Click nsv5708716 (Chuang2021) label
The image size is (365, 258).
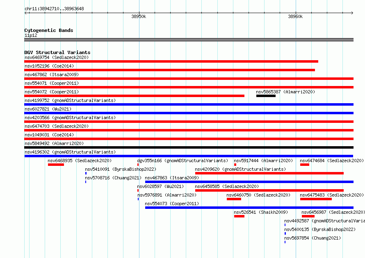pyautogui.click(x=113, y=178)
